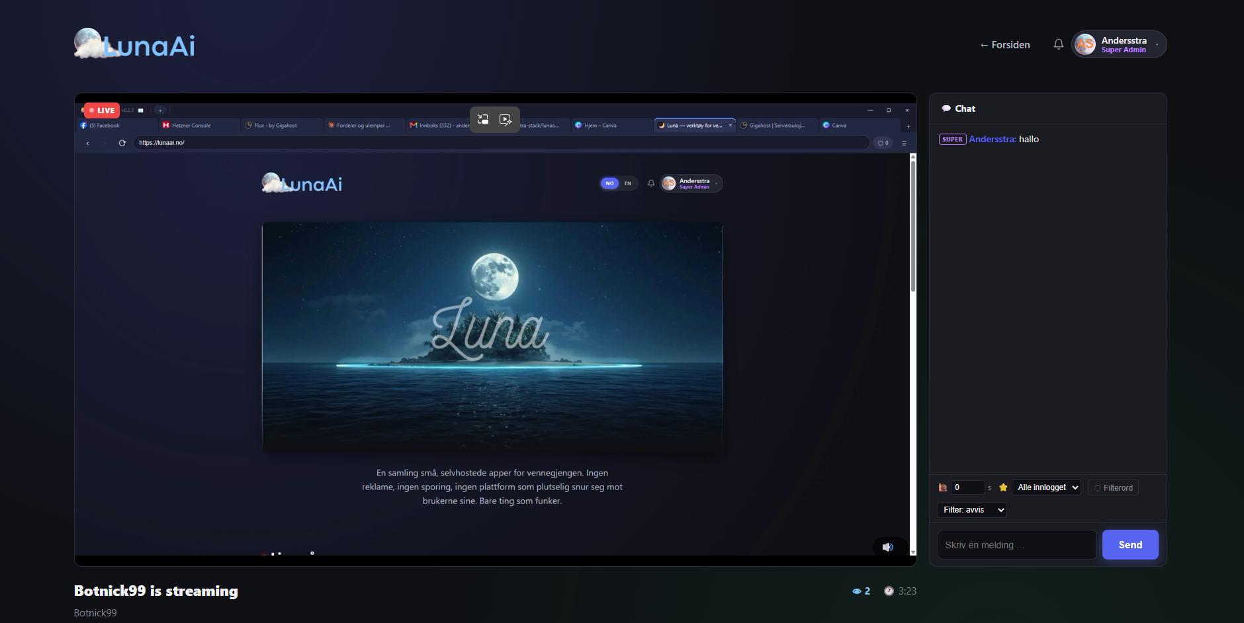Switch language to EN in streamed page
The height and width of the screenshot is (623, 1244).
[x=628, y=183]
